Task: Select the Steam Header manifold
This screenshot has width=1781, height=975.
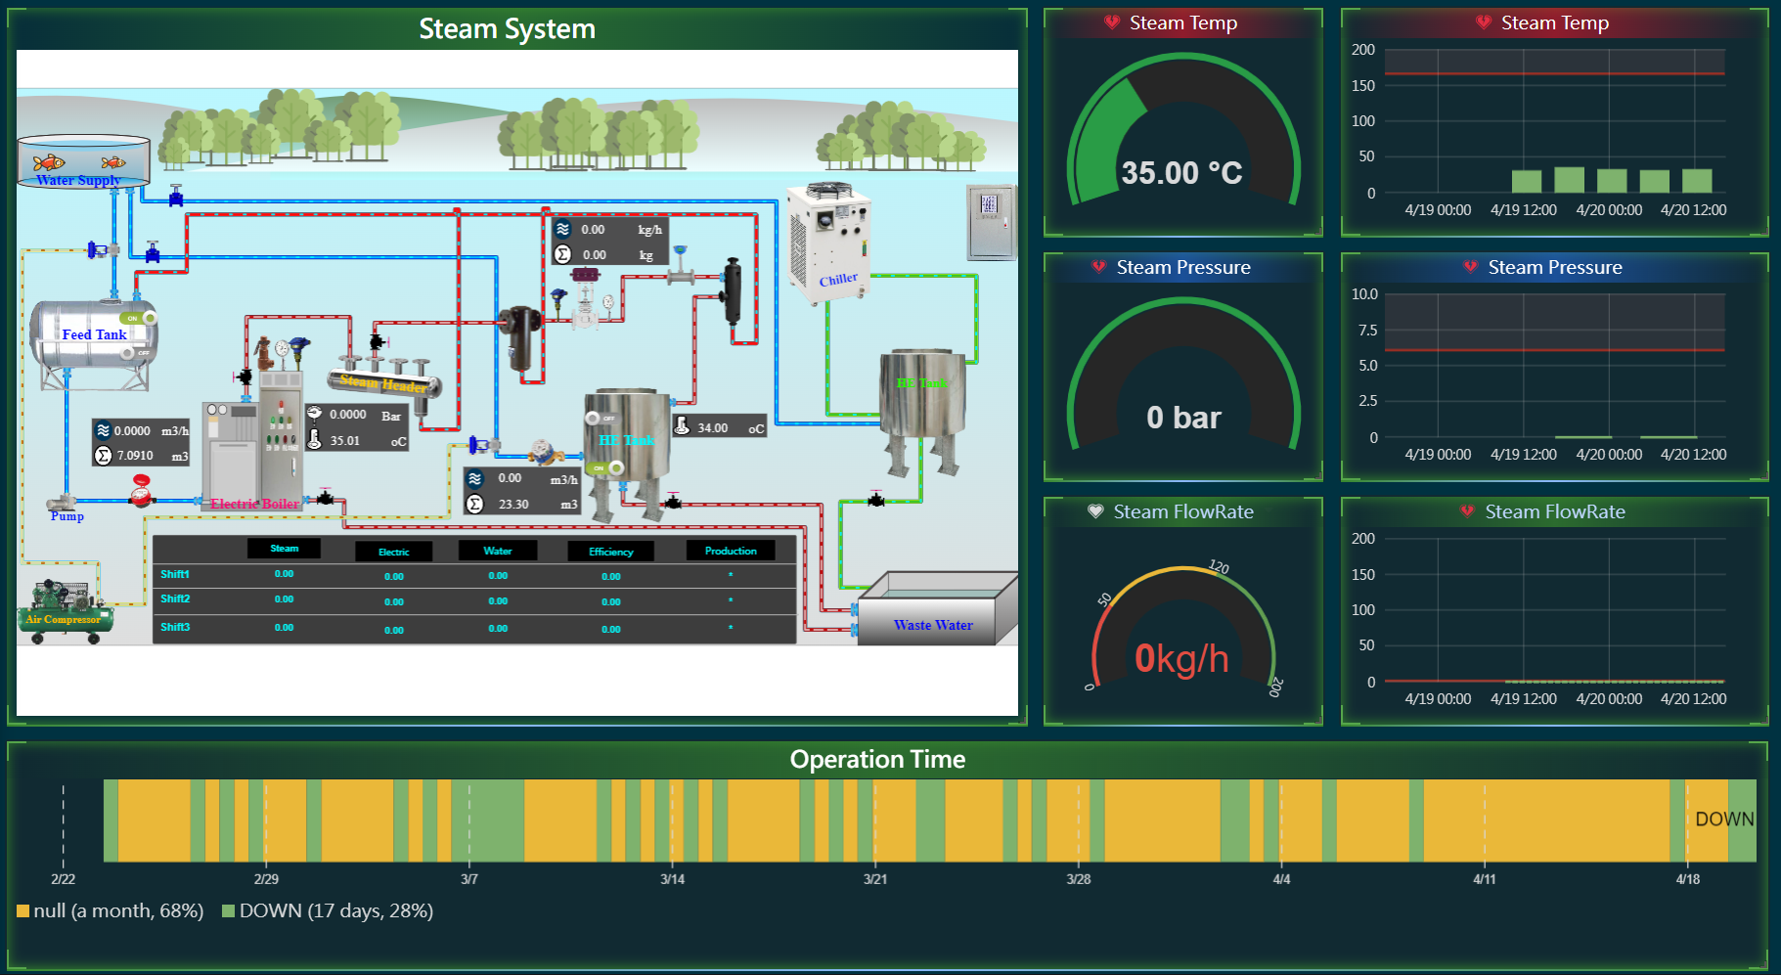Action: (x=385, y=381)
